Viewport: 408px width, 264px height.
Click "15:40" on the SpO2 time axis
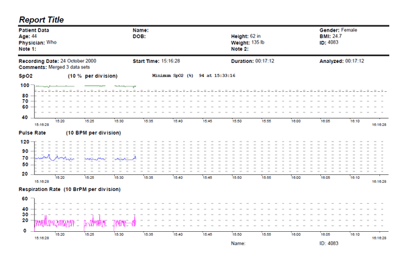click(x=178, y=121)
